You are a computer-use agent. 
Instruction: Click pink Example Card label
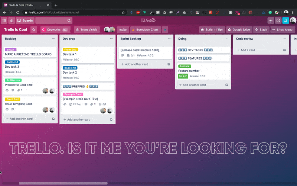coord(73,94)
